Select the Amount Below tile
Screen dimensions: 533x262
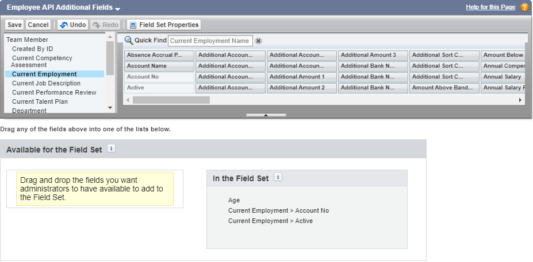(503, 55)
